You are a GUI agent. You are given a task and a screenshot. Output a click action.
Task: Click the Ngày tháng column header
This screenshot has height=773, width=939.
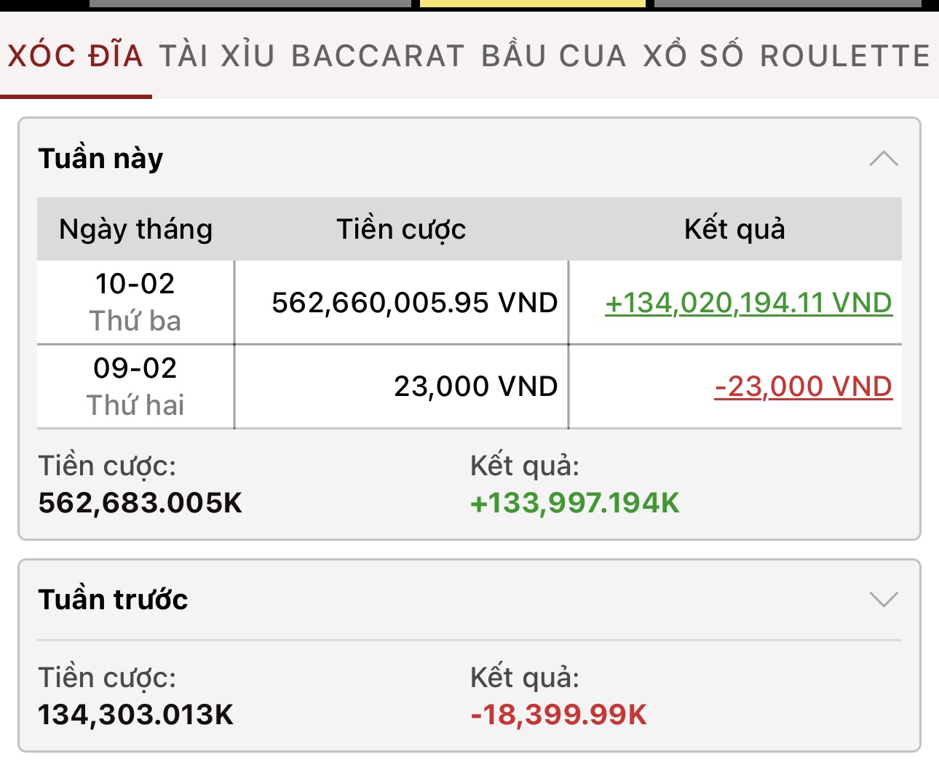click(136, 229)
